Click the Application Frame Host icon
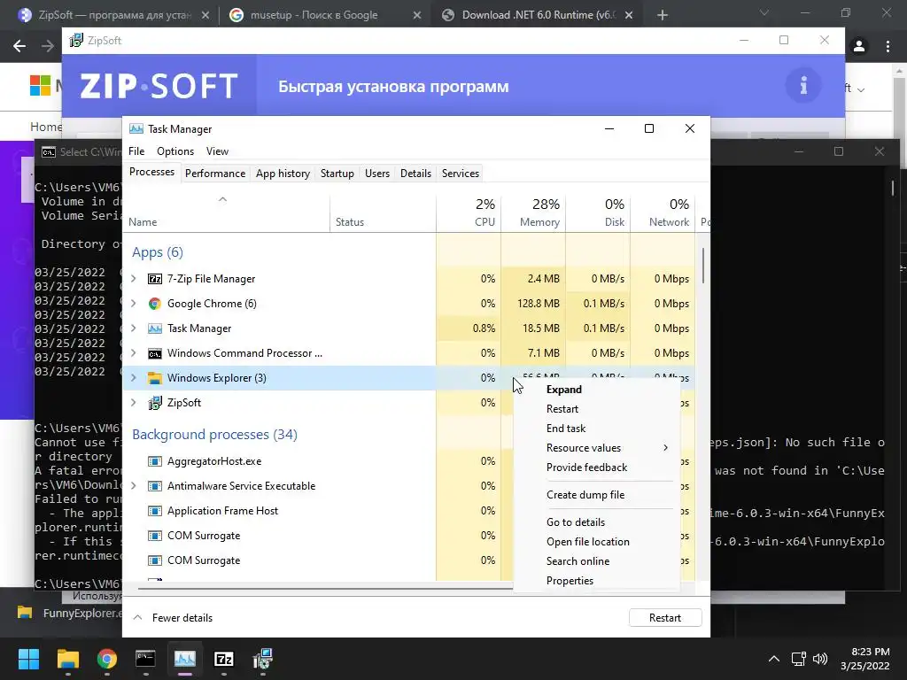This screenshot has height=680, width=907. click(x=154, y=511)
